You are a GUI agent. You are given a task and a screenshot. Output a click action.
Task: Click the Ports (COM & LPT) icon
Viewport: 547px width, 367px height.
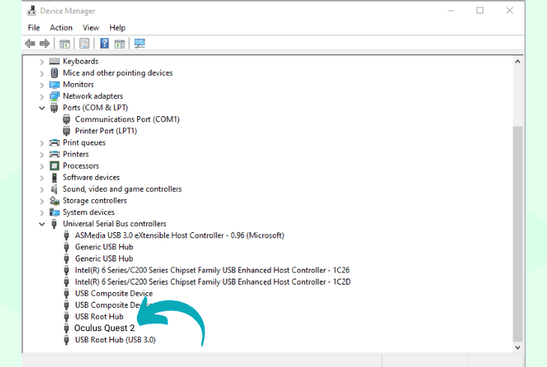point(54,108)
